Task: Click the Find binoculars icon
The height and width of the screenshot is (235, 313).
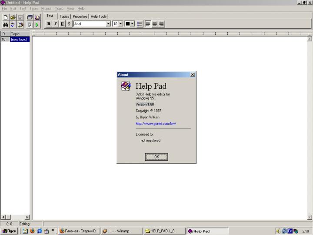Action: tap(6, 25)
